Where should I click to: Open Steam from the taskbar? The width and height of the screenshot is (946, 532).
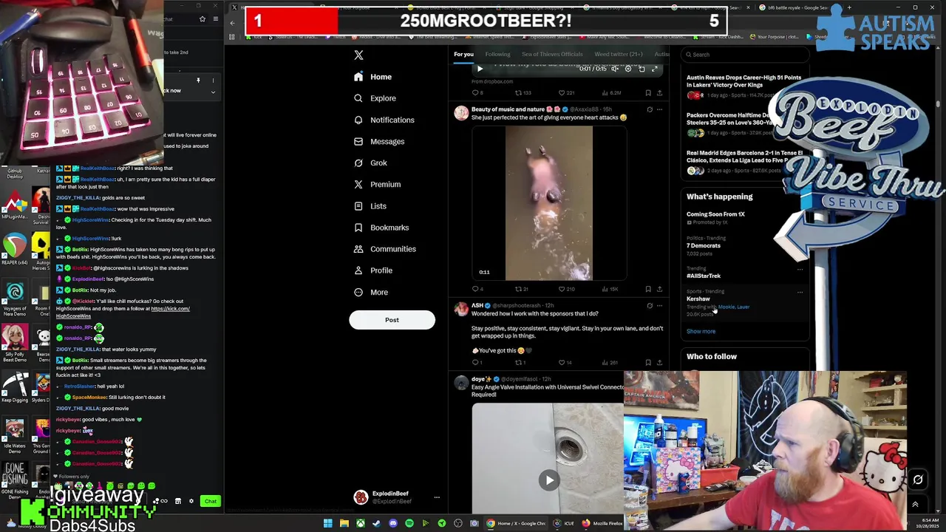point(376,523)
